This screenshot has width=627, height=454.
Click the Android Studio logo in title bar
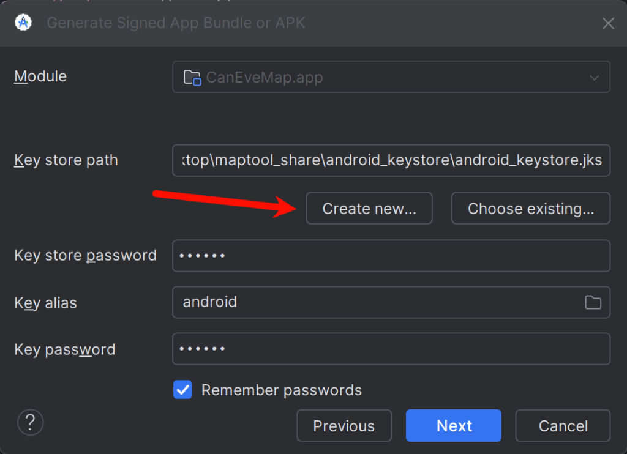tap(23, 23)
